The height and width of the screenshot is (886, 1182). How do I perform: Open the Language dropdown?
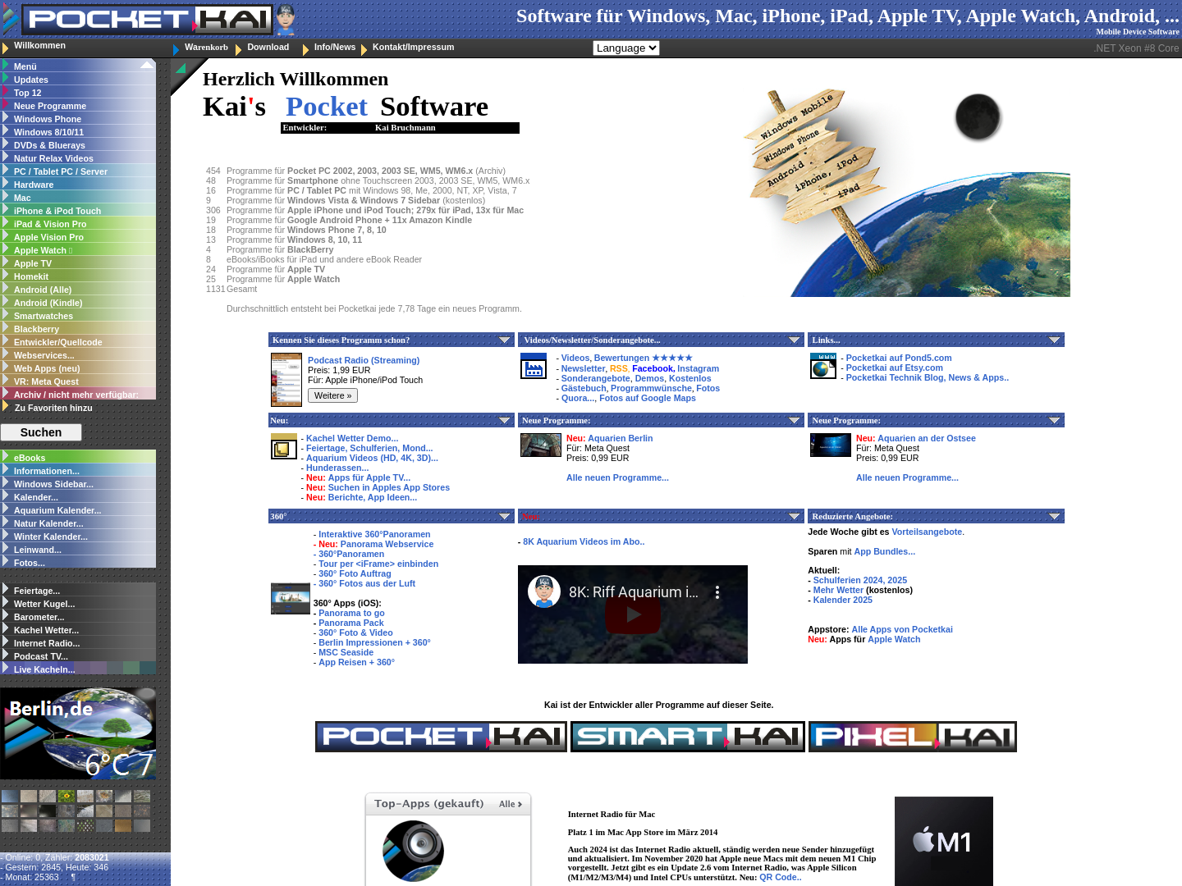[626, 48]
